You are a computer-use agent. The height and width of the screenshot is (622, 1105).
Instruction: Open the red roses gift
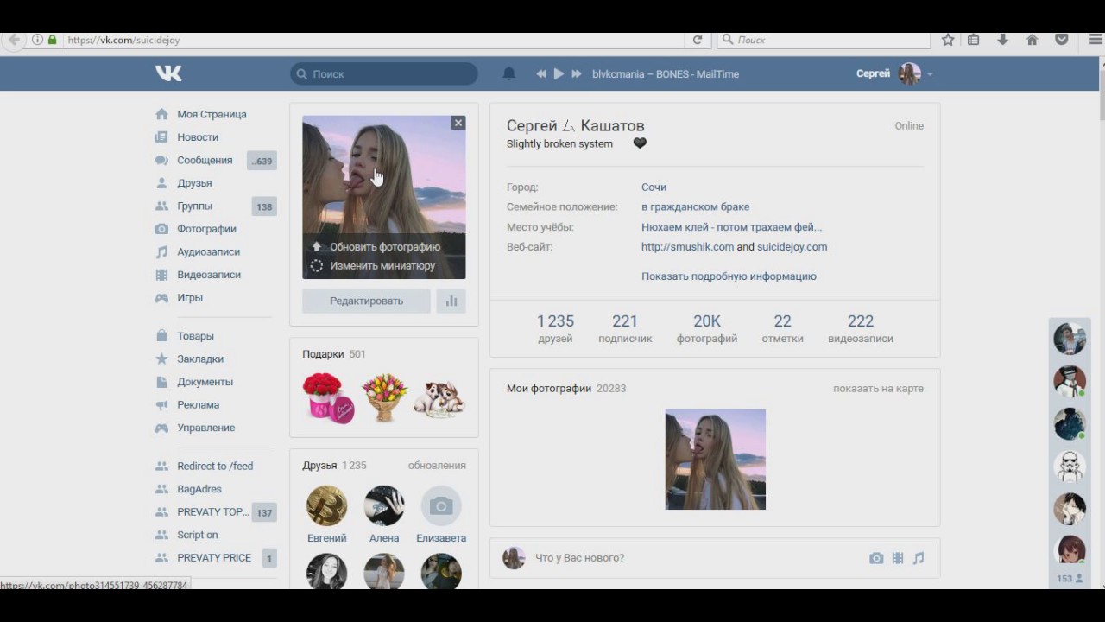coord(328,397)
